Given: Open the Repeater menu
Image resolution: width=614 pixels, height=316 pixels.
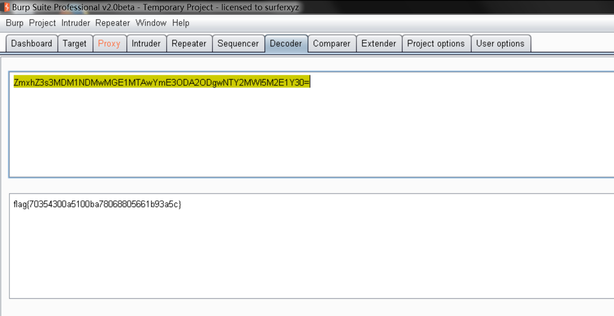Looking at the screenshot, I should pyautogui.click(x=112, y=23).
